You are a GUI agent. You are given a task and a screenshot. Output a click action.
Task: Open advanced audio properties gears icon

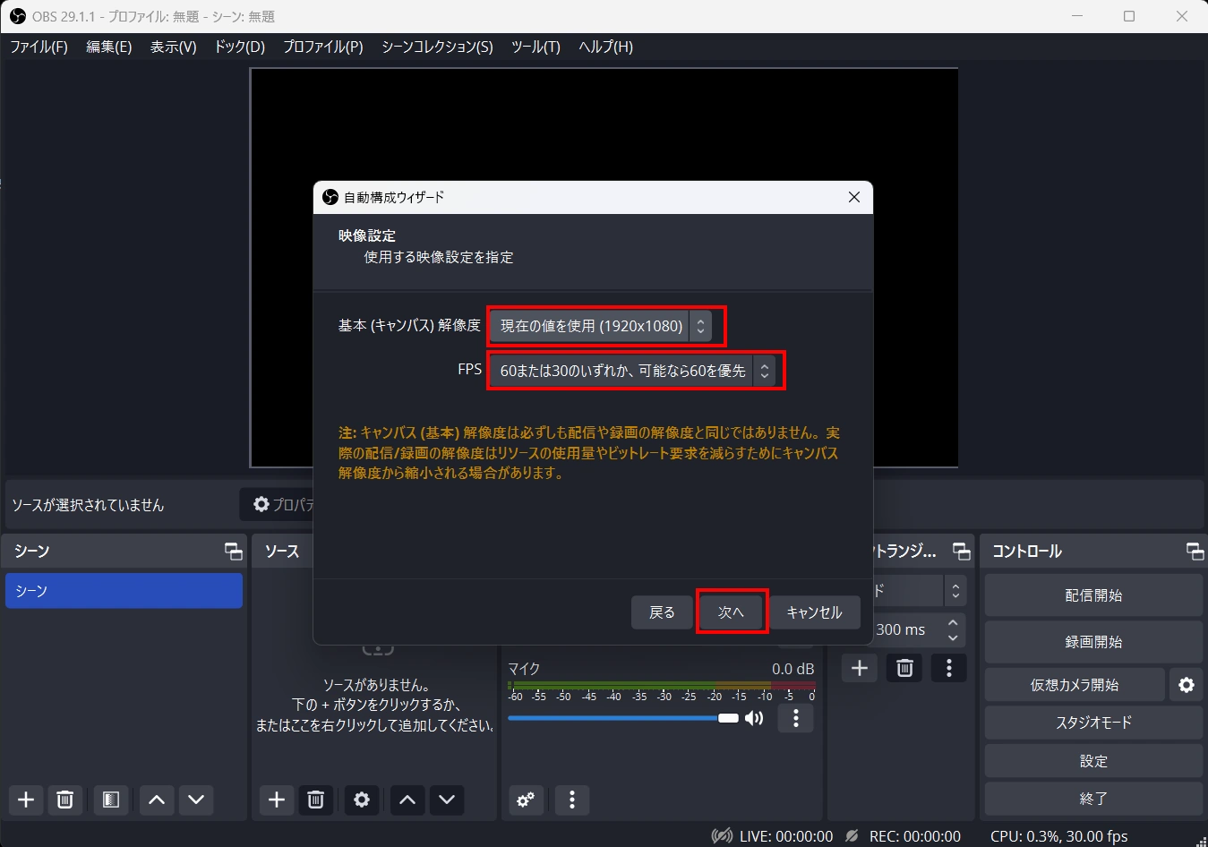[x=526, y=800]
